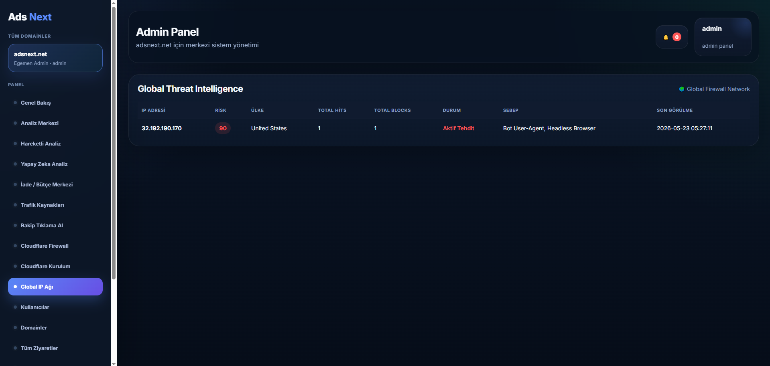Screen dimensions: 770x366
Task: Open Rakip Tıklama AI
Action: pos(55,225)
